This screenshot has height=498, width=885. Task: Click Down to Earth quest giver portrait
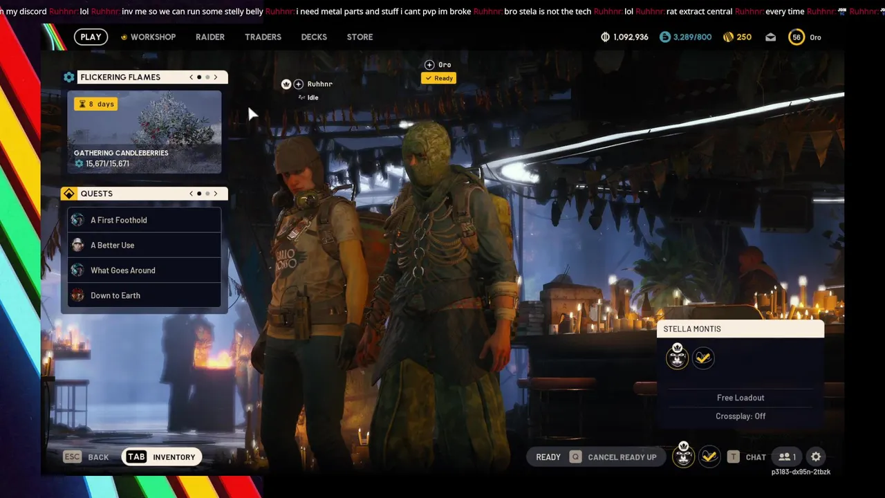pyautogui.click(x=77, y=295)
